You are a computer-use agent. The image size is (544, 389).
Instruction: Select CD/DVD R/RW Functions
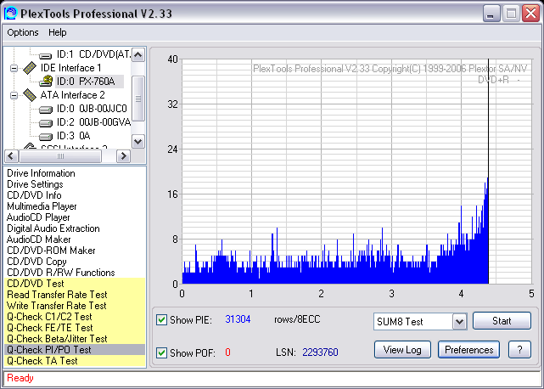coord(61,273)
